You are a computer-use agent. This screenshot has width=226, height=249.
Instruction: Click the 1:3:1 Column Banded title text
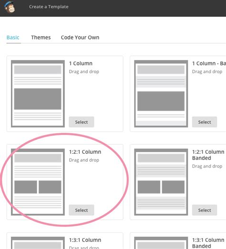pyautogui.click(x=208, y=243)
